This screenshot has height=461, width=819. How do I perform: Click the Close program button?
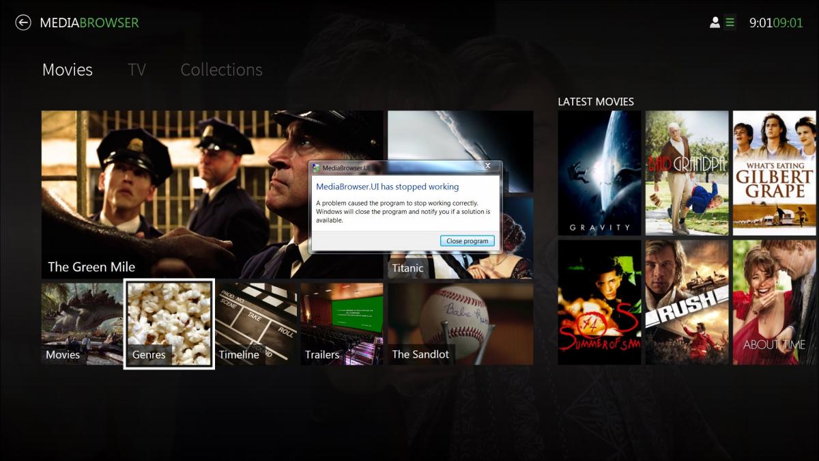click(x=468, y=241)
